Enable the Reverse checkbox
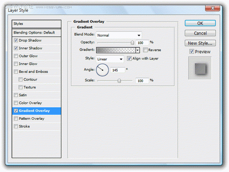 [x=145, y=50]
